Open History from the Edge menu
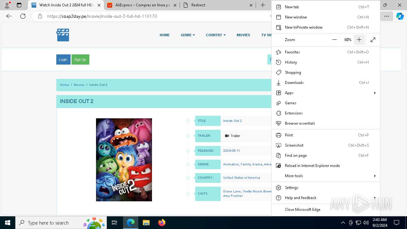 [326, 62]
